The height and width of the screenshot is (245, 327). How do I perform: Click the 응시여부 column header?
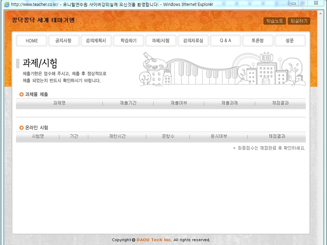[219, 136]
